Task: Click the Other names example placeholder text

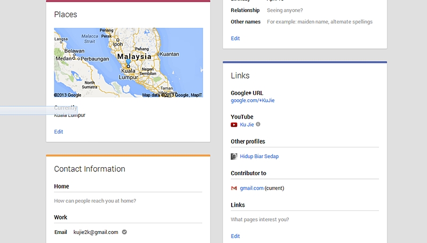Action: coord(319,22)
